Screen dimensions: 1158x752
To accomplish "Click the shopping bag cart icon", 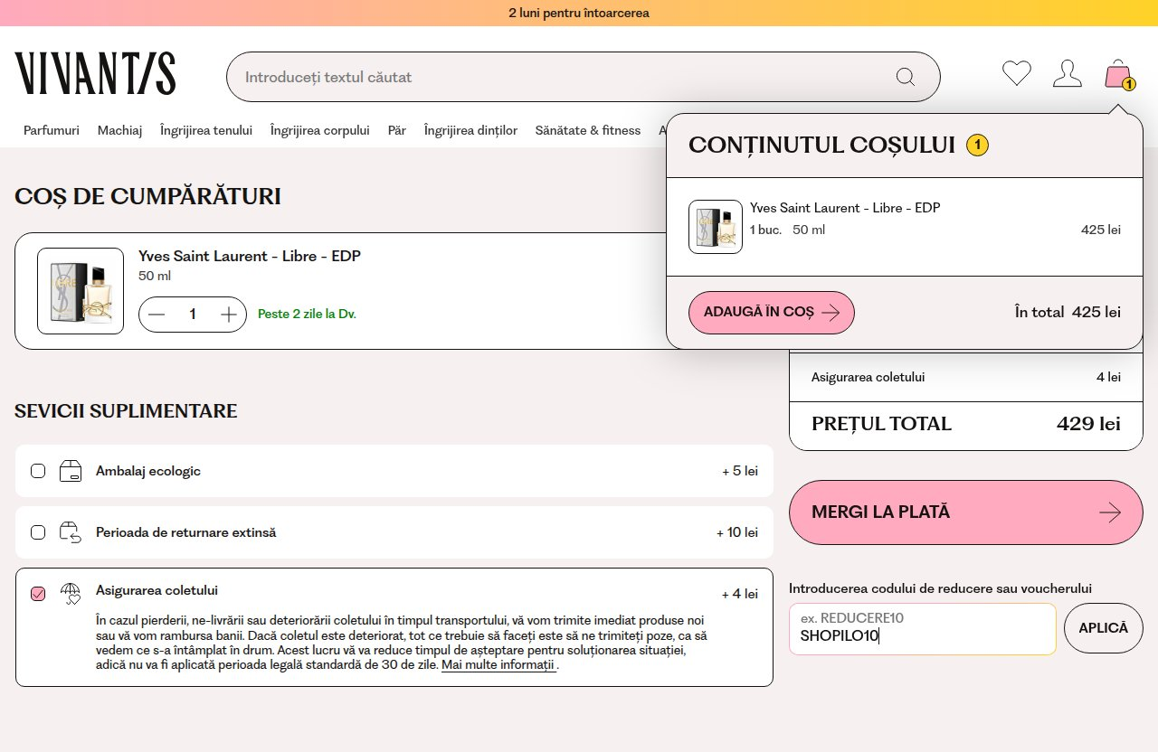I will (1119, 74).
